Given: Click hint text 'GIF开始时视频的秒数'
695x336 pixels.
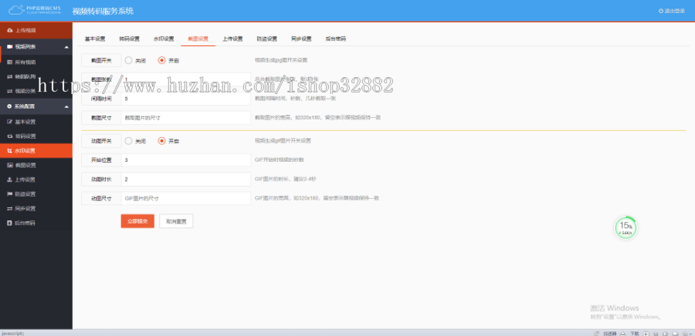Looking at the screenshot, I should [x=280, y=160].
